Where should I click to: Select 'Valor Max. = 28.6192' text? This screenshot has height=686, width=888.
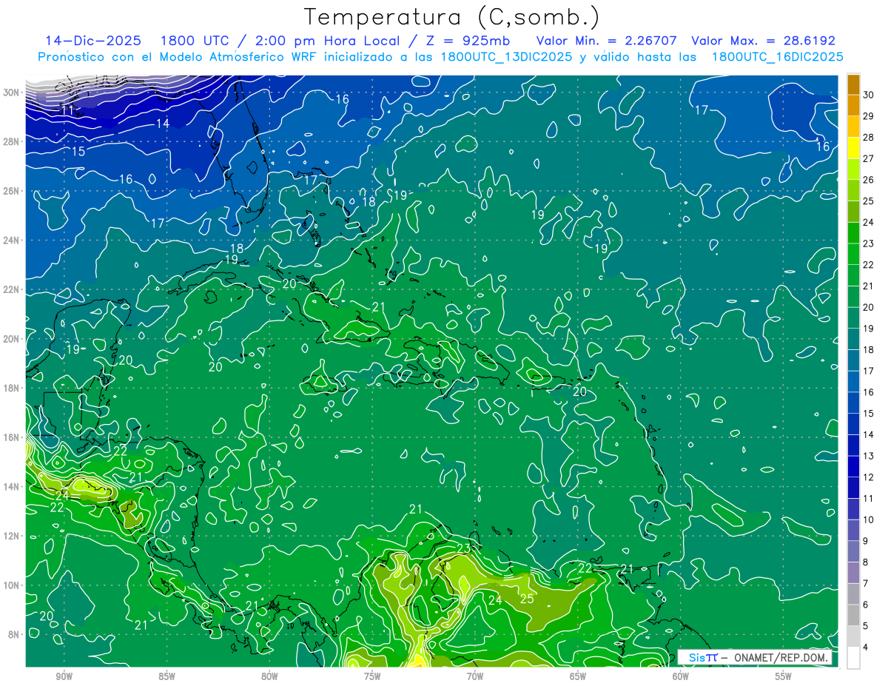tap(763, 41)
